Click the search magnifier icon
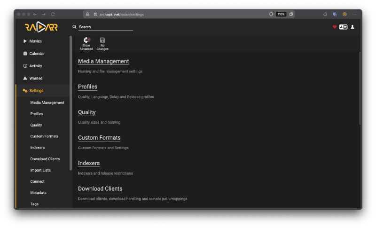This screenshot has width=376, height=228. [x=74, y=27]
